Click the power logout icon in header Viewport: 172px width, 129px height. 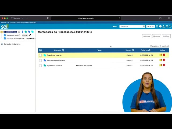click(170, 26)
